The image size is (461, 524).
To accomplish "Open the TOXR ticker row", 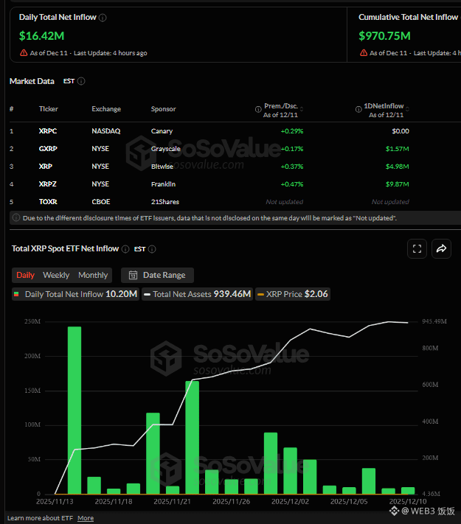I will click(x=48, y=202).
